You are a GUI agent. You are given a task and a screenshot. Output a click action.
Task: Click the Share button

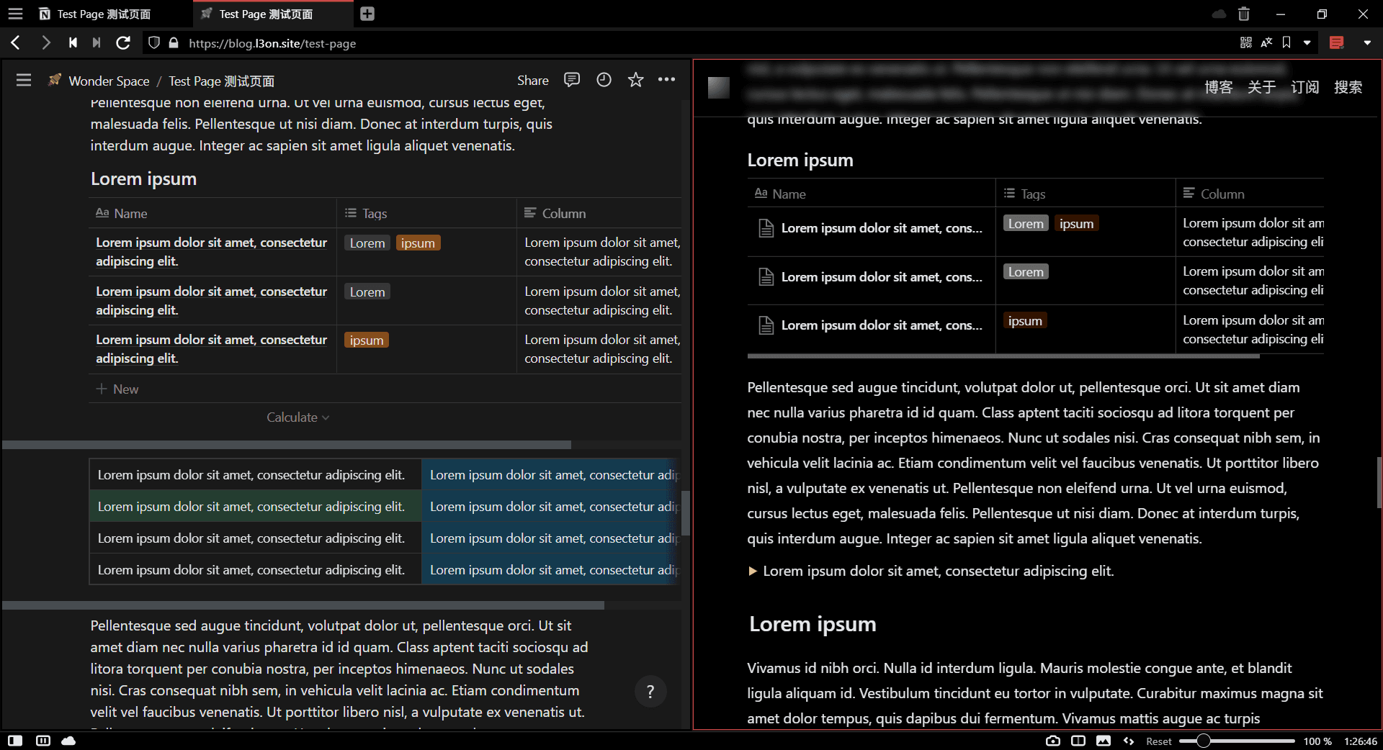tap(533, 81)
